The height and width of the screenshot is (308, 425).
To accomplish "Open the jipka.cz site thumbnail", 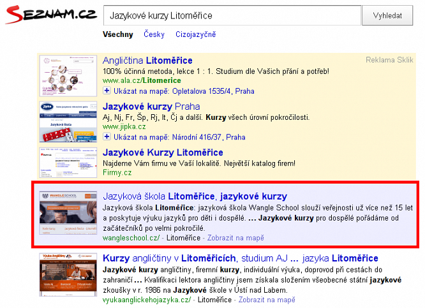I will [x=68, y=122].
